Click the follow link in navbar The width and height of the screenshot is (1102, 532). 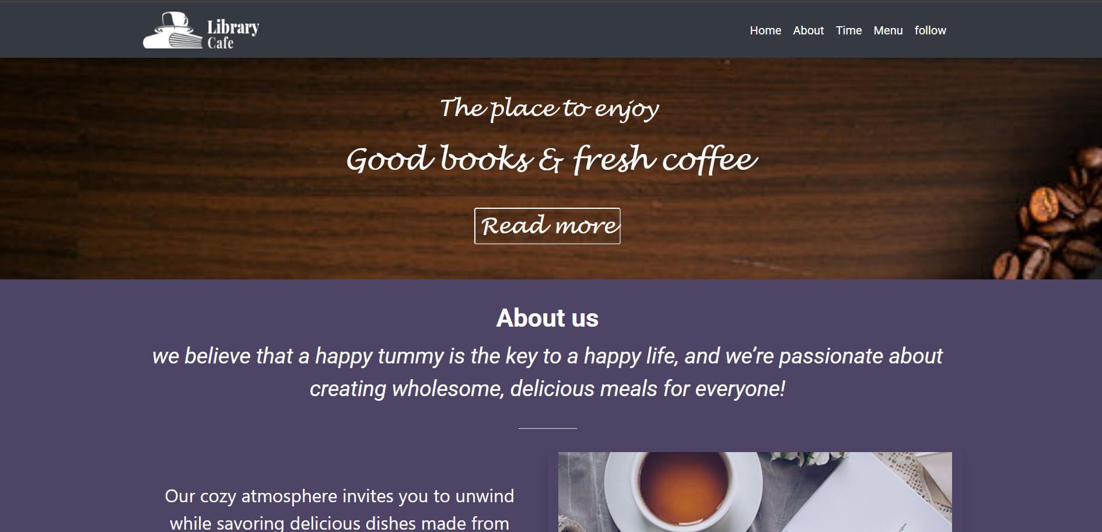pos(930,30)
